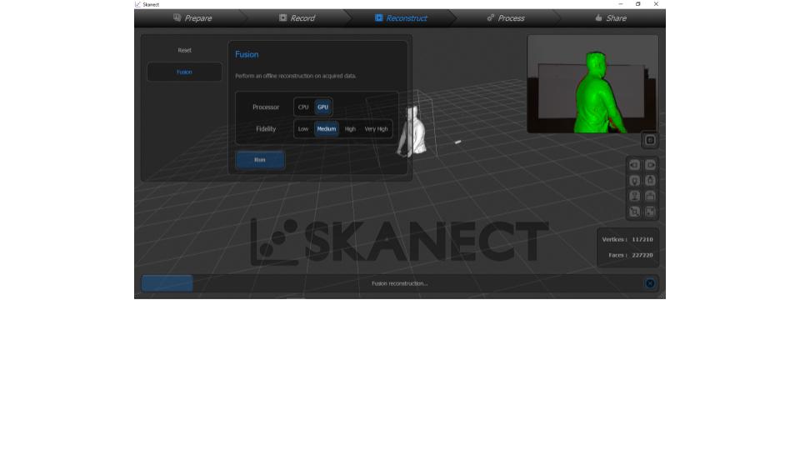This screenshot has width=800, height=450.
Task: Restore down the Skanect window
Action: point(637,4)
